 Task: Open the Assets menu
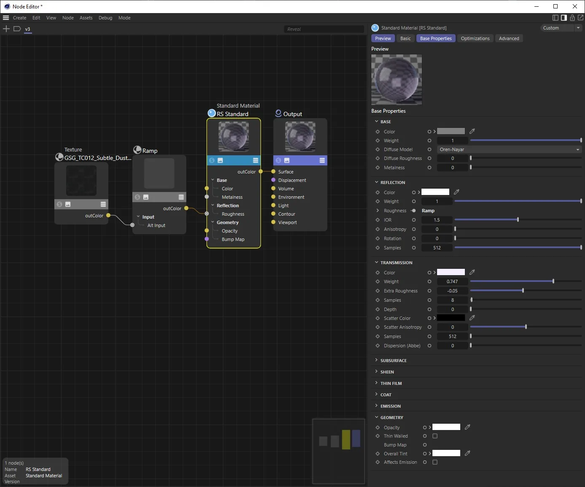pos(86,18)
